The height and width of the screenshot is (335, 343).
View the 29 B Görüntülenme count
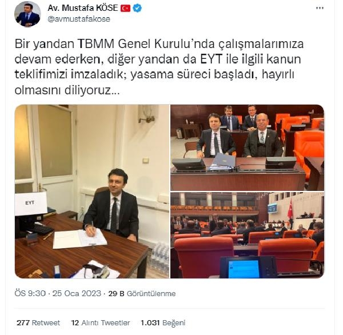tap(142, 293)
